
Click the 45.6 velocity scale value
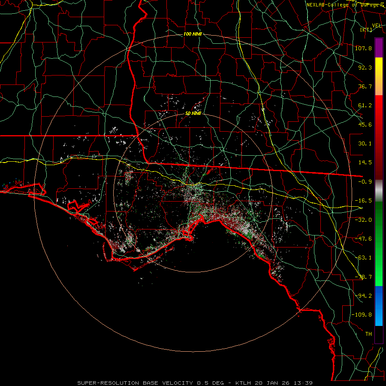pos(365,124)
